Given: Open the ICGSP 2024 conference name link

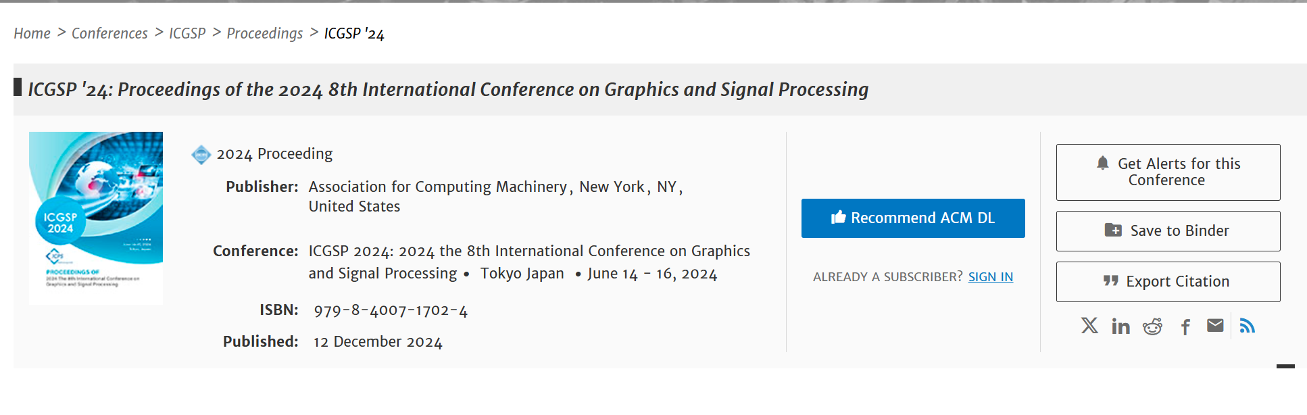Looking at the screenshot, I should (528, 251).
